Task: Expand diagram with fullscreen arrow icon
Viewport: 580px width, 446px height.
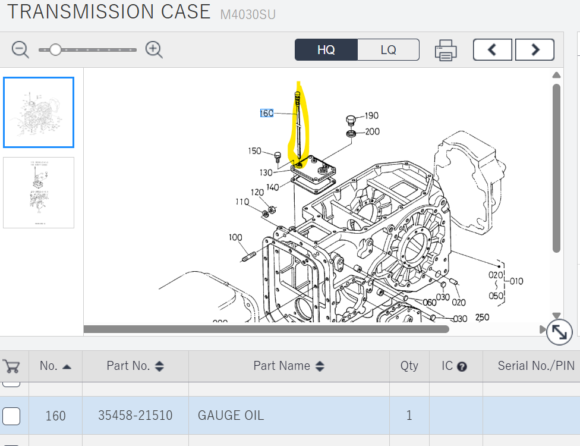Action: (559, 332)
